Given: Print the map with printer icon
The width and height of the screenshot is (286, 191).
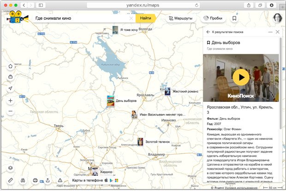Looking at the screenshot, I should pyautogui.click(x=35, y=180).
